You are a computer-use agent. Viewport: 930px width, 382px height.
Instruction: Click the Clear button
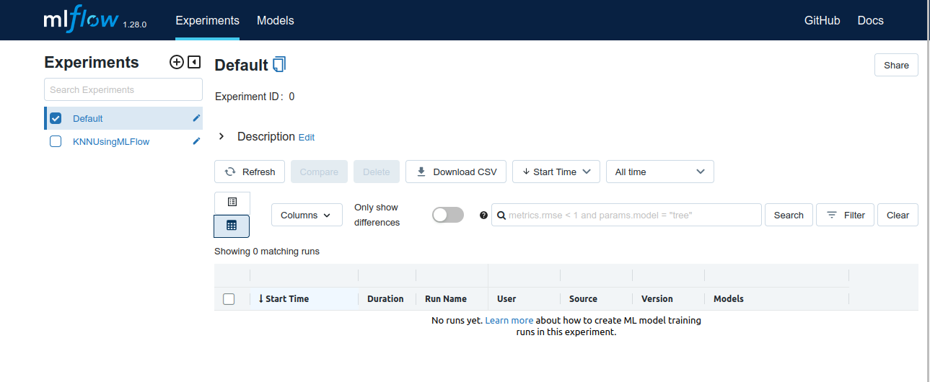point(898,215)
